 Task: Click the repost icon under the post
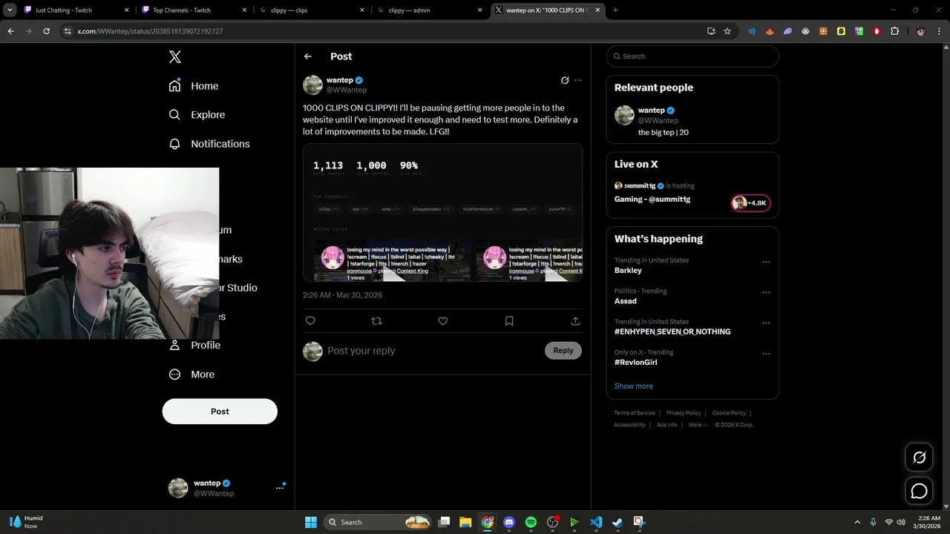(x=376, y=321)
